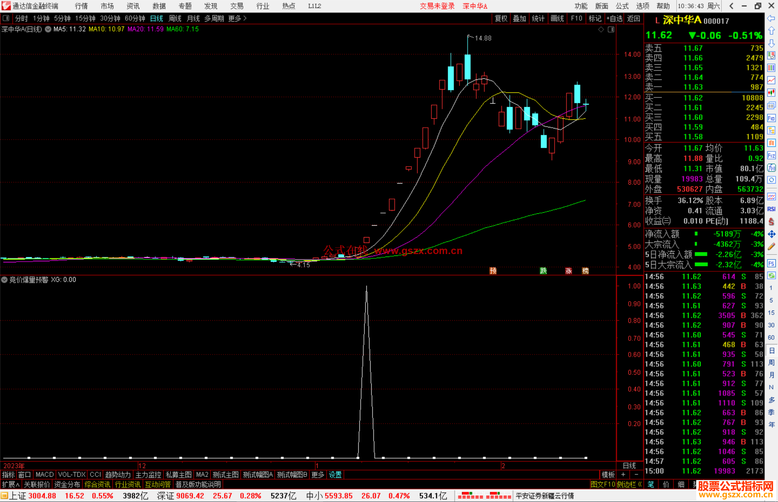Viewport: 778px width, 502px height.
Task: Open the dropdown beside 深中华A(日线) title
Action: (x=48, y=29)
